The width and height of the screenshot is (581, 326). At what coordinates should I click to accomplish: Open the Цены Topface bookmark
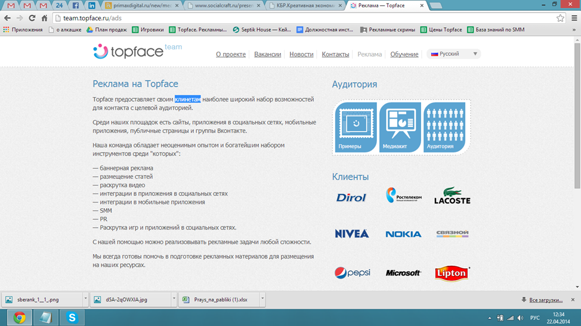(441, 30)
